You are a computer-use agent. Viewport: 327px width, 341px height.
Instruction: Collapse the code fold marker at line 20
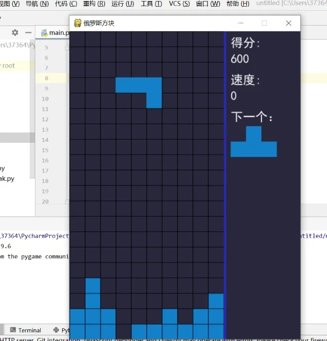(x=67, y=202)
